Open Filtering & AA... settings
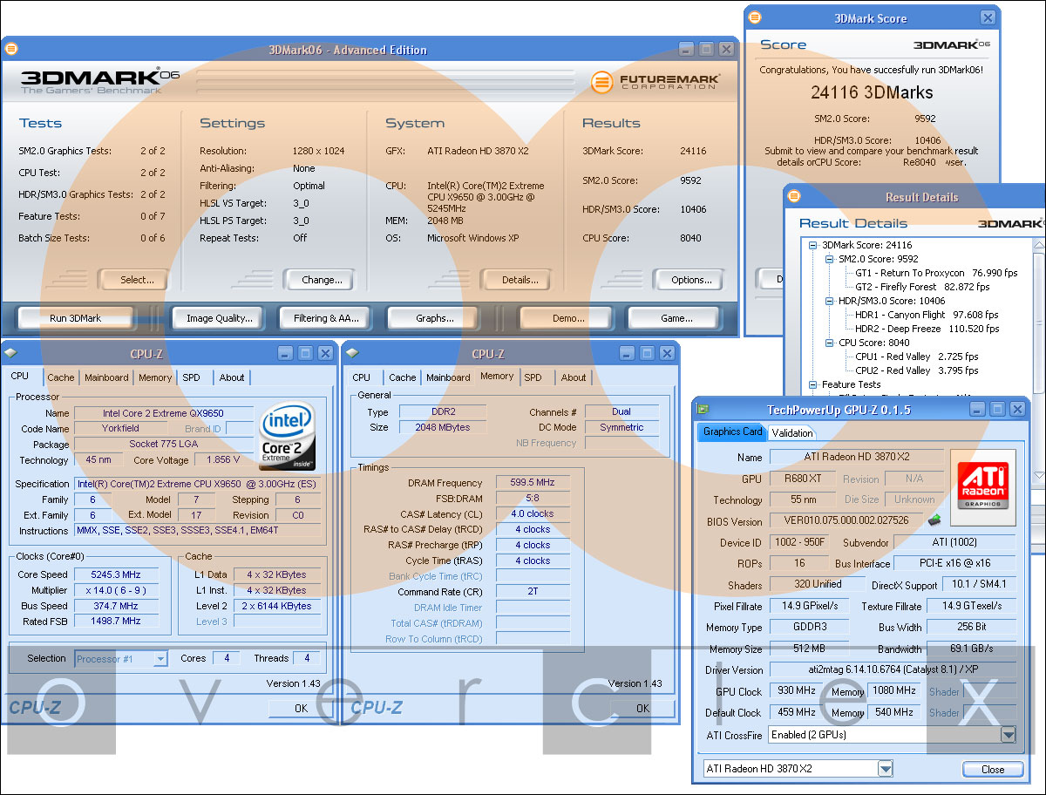Viewport: 1046px width, 795px height. (x=326, y=318)
